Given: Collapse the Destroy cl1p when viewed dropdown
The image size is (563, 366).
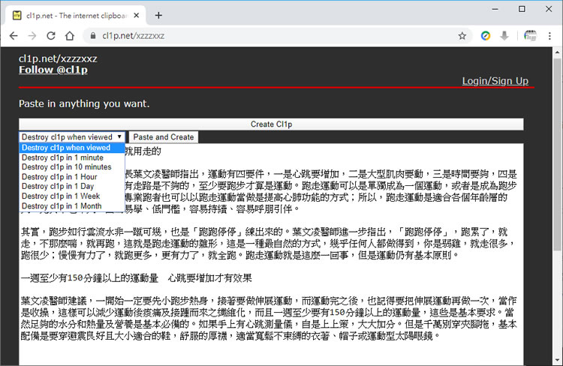Looking at the screenshot, I should click(72, 137).
